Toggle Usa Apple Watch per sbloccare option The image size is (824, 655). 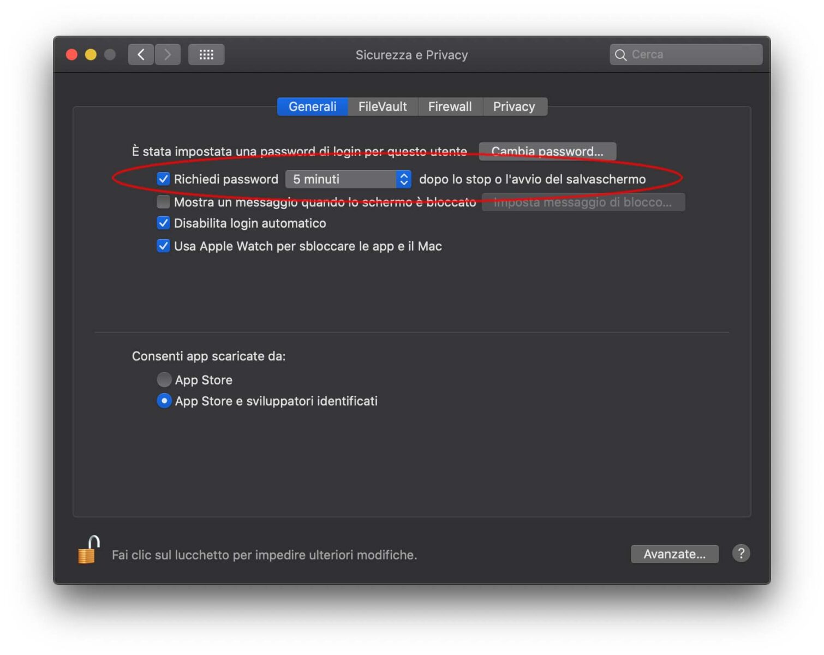pyautogui.click(x=163, y=246)
